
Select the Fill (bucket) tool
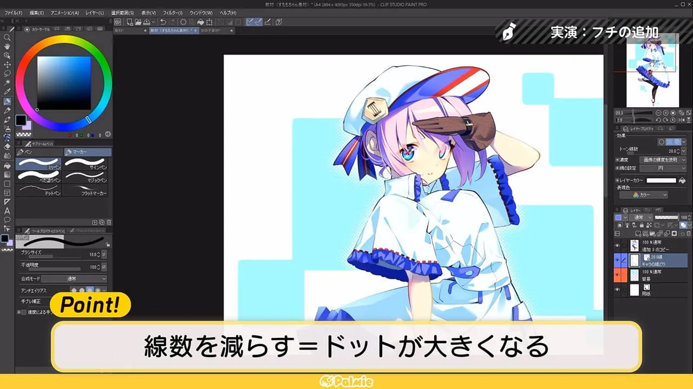(x=7, y=166)
